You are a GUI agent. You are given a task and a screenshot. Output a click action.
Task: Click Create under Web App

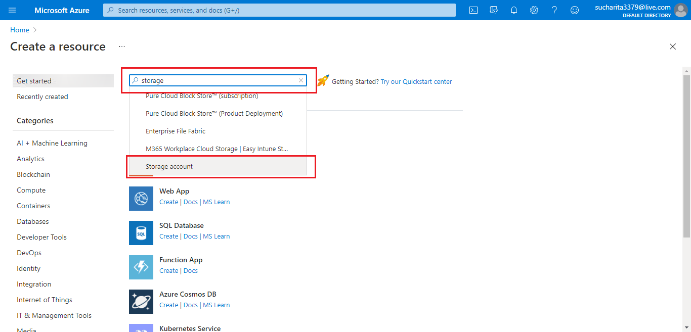pyautogui.click(x=168, y=202)
